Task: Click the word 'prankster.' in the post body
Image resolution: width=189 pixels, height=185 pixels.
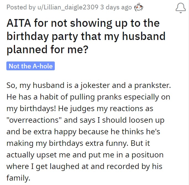Action: point(152,85)
